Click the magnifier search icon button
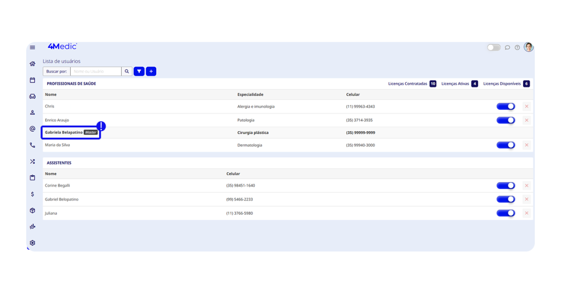 click(x=127, y=72)
